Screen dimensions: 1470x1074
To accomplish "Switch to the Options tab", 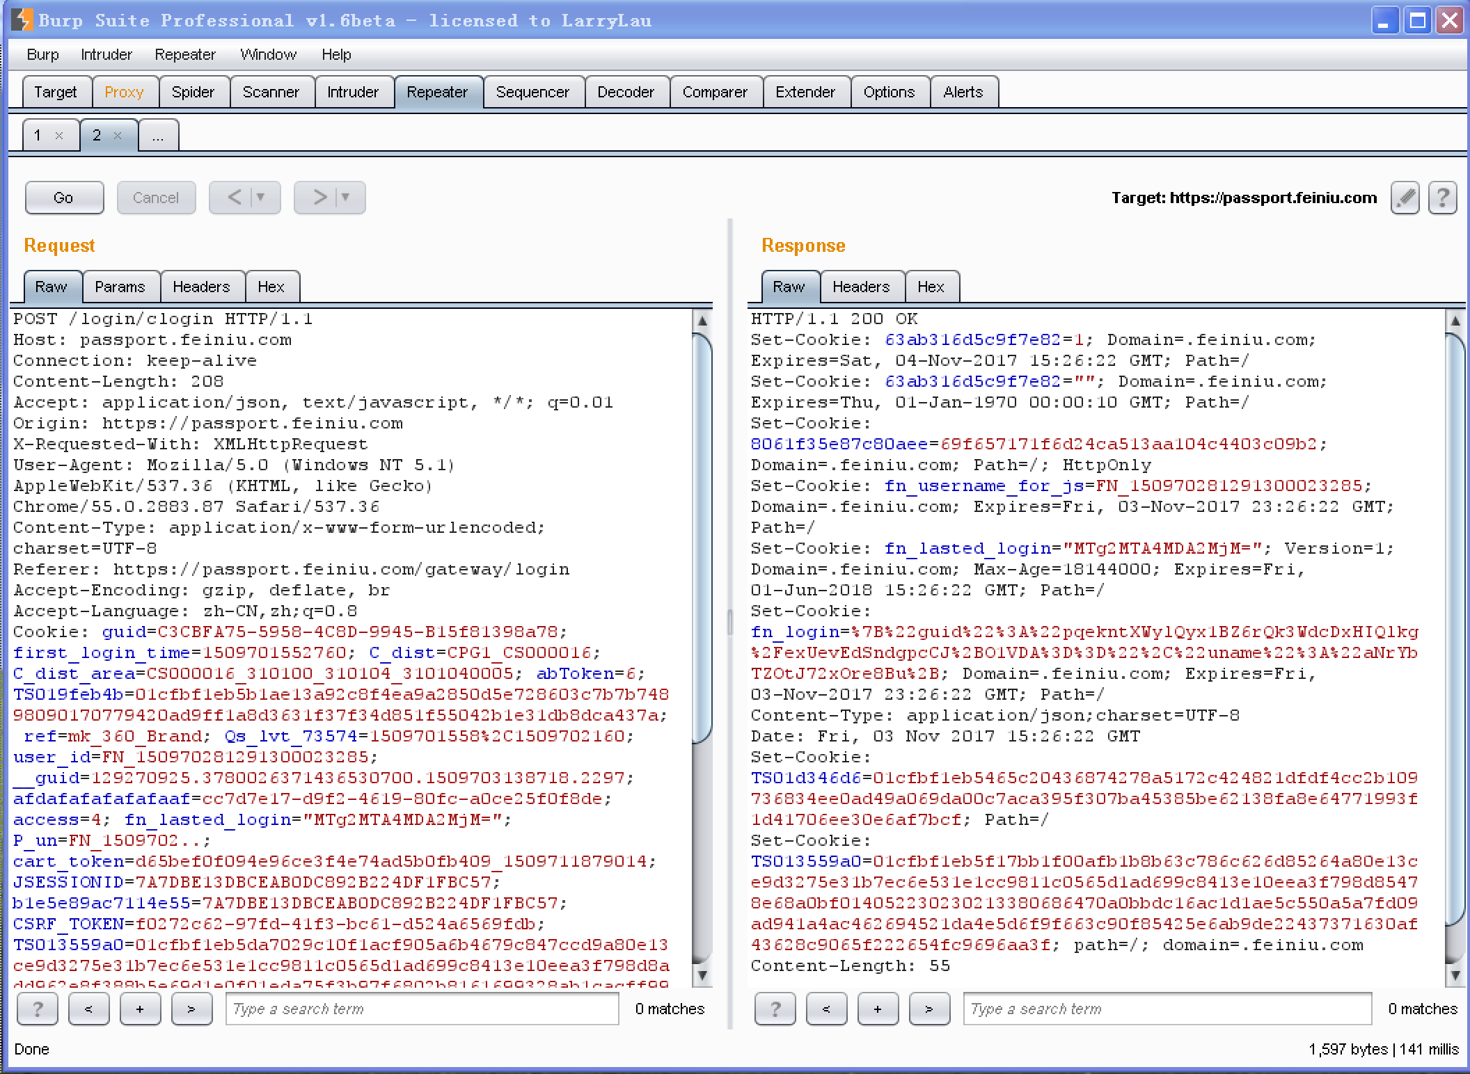I will coord(889,92).
